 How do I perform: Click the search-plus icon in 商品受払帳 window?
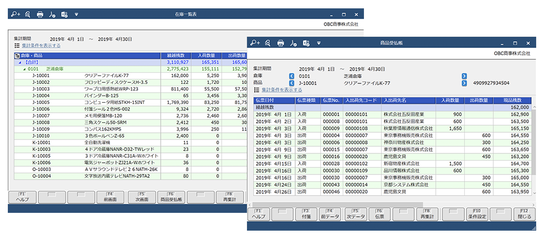[x=255, y=43]
